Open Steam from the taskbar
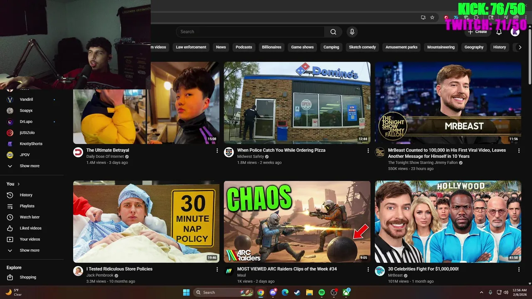532x299 pixels. (297, 292)
